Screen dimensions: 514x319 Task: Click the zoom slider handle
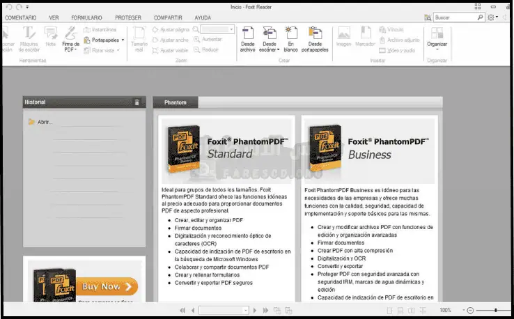tap(496, 310)
